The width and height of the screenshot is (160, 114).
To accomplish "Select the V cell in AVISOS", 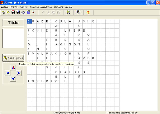I will [x=62, y=45].
